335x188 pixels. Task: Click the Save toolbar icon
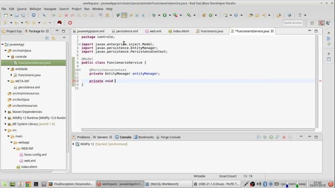(x=17, y=15)
